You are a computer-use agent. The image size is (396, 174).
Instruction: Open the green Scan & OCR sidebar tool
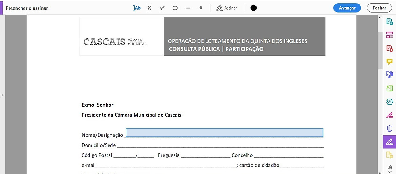click(x=390, y=88)
